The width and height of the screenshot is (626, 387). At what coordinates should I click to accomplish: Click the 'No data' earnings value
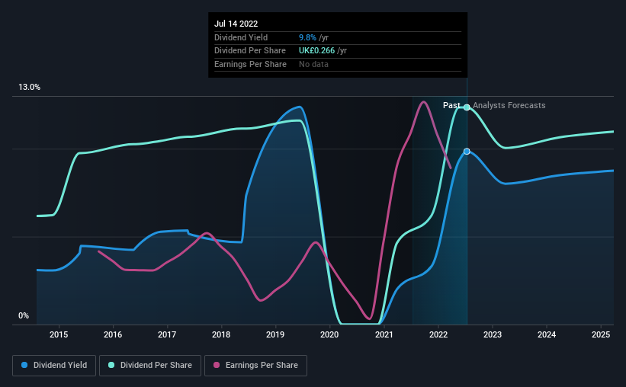314,64
